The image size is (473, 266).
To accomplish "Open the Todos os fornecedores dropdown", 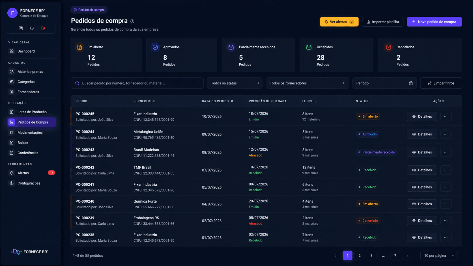I will click(307, 83).
